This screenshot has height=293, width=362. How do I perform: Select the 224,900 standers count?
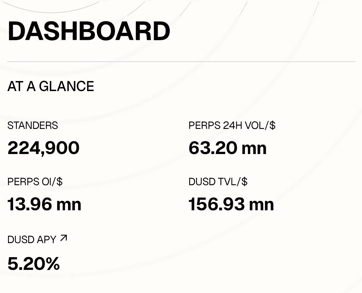tap(43, 148)
